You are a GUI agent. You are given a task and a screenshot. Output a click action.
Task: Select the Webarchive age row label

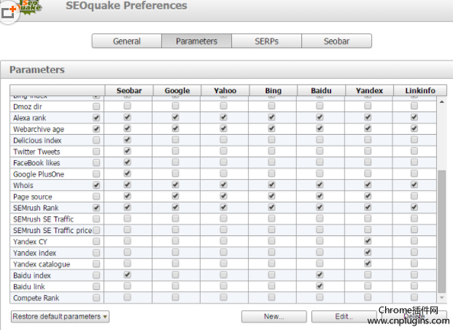(39, 129)
